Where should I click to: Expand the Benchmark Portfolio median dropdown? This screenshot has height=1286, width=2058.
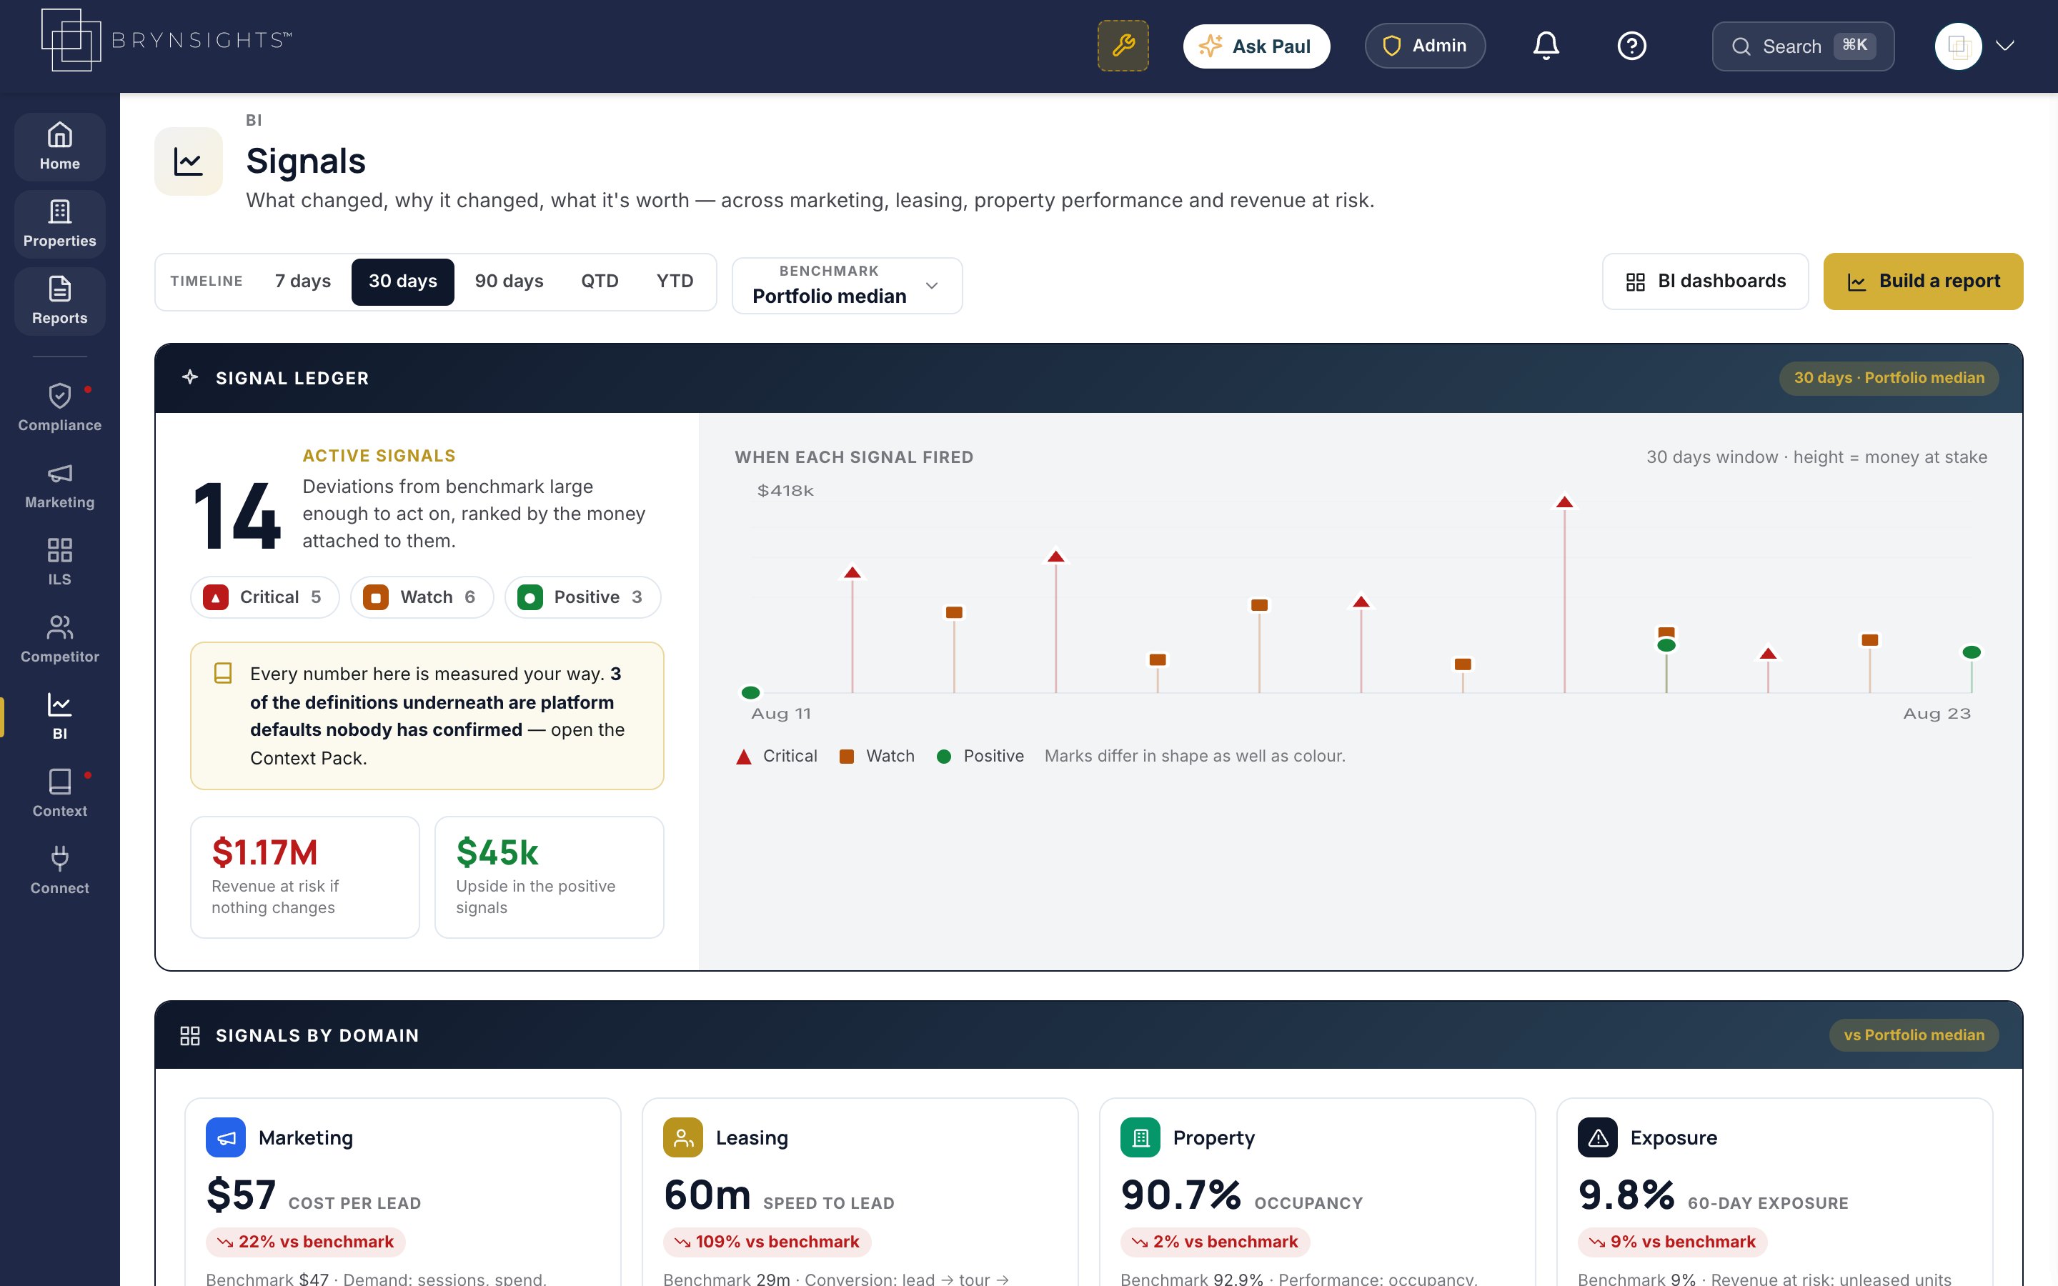click(847, 286)
